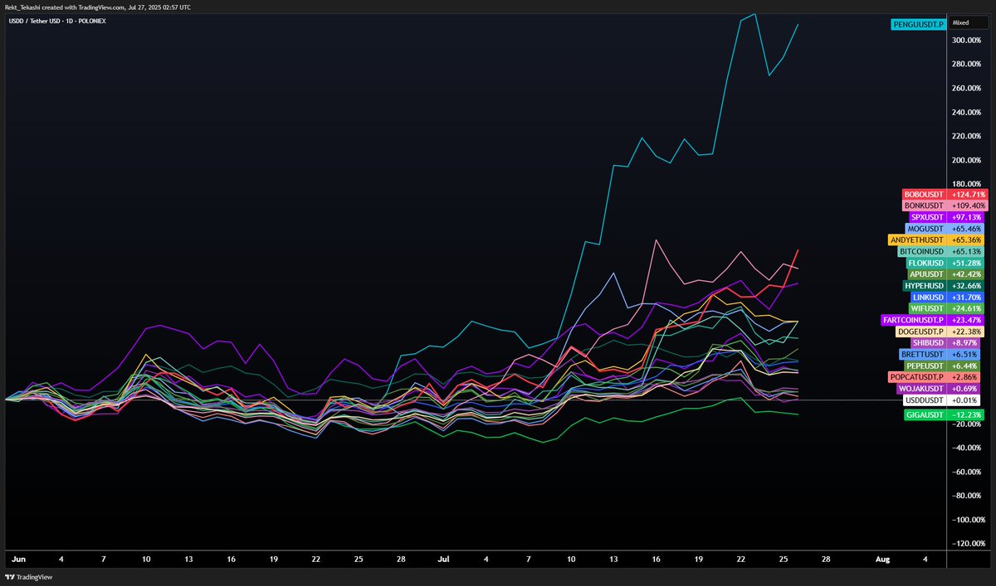Click the +8.97% value tag
The height and width of the screenshot is (586, 996).
(x=965, y=343)
